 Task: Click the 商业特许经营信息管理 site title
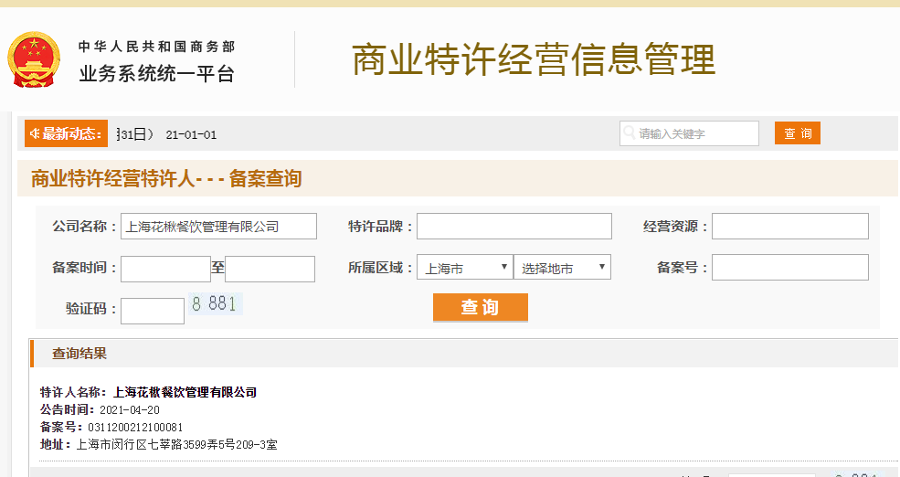[534, 59]
